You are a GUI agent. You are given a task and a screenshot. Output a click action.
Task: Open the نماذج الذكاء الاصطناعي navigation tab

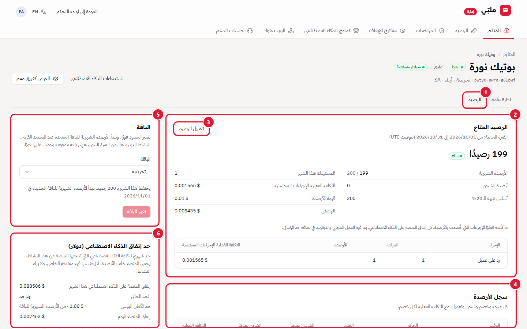[332, 31]
